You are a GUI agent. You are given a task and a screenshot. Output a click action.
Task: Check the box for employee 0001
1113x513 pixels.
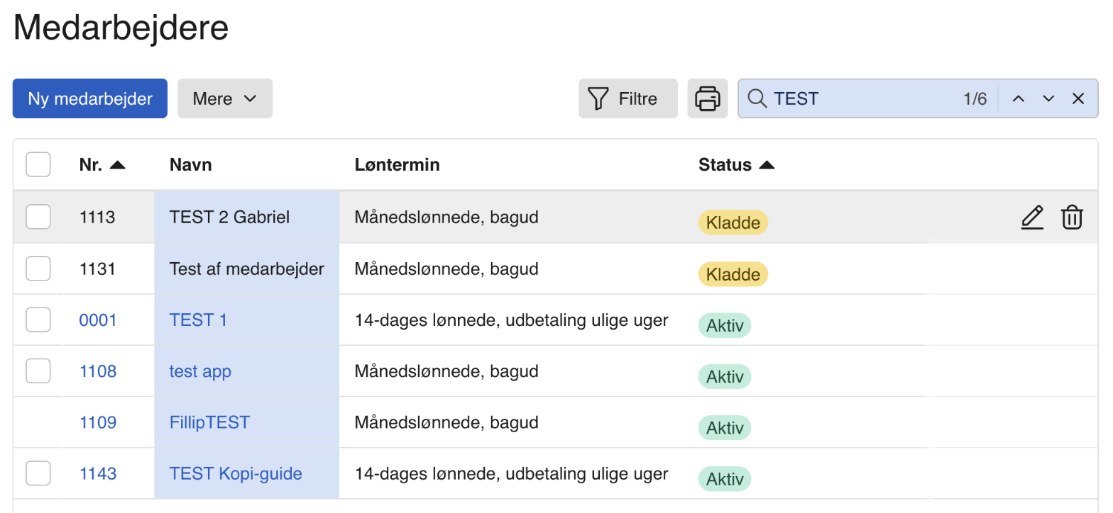point(38,320)
